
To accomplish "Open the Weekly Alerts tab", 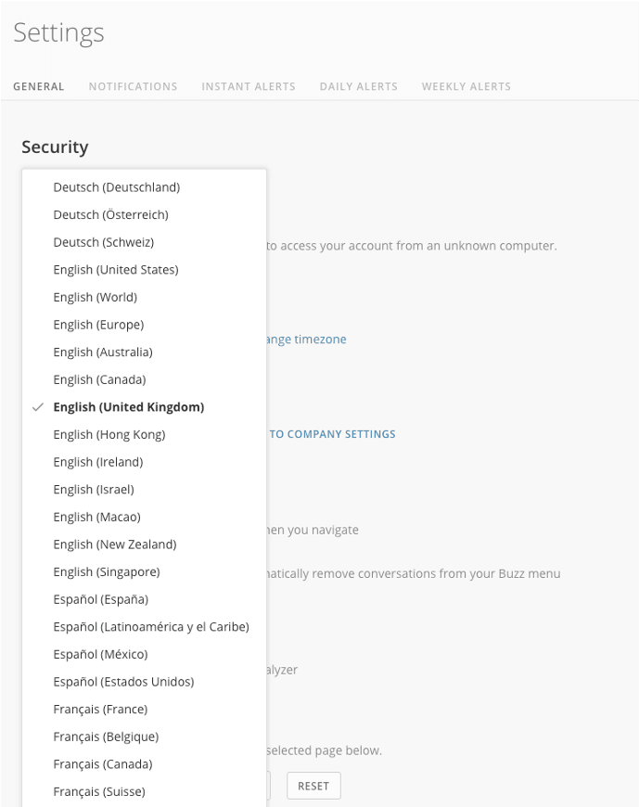I will click(466, 86).
